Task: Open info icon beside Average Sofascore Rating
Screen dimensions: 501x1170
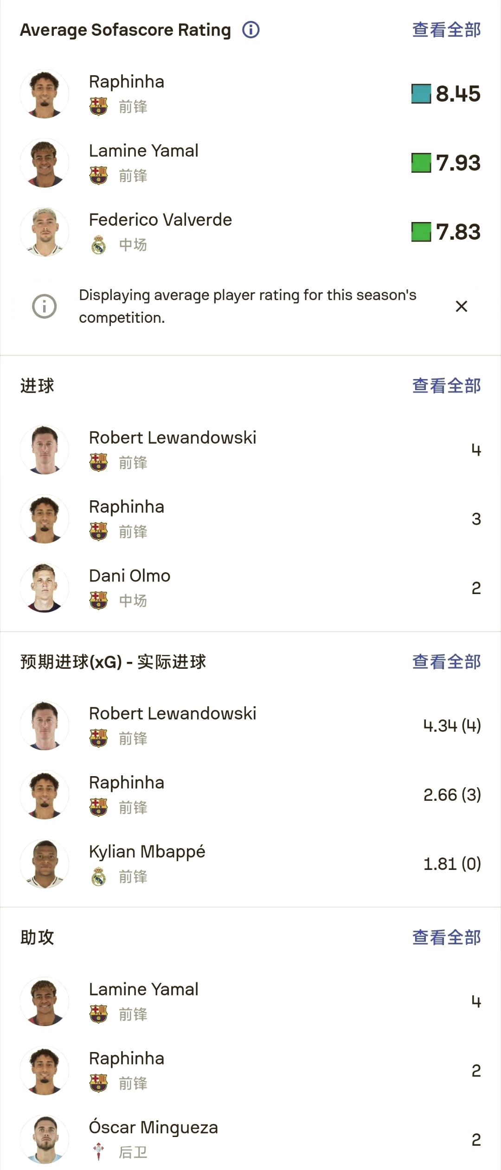Action: (x=251, y=30)
